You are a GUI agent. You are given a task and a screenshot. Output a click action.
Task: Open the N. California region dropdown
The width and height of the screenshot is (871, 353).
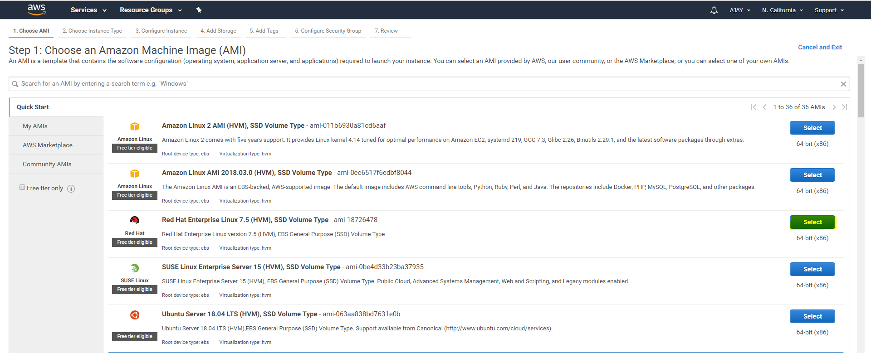[x=783, y=10]
